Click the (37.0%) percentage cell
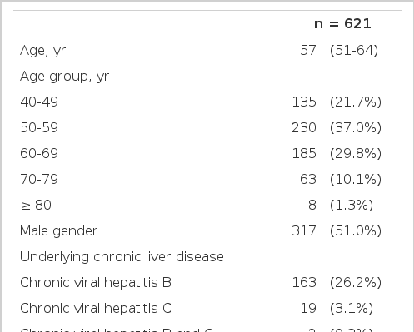The width and height of the screenshot is (414, 332). [356, 127]
